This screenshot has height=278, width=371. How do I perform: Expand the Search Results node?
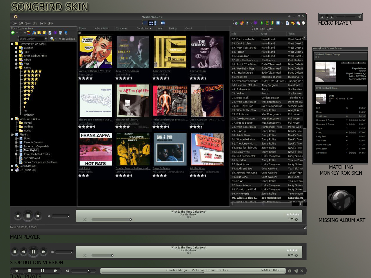coord(12,166)
